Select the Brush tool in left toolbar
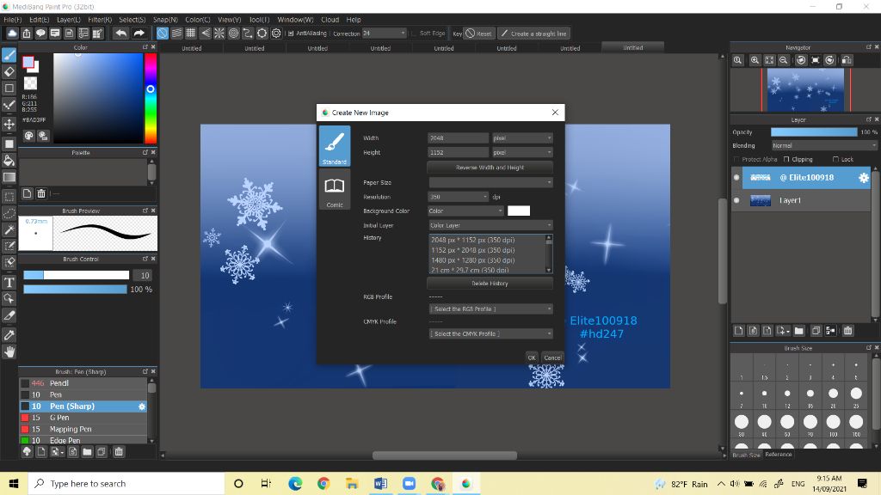The width and height of the screenshot is (881, 495). coord(9,55)
